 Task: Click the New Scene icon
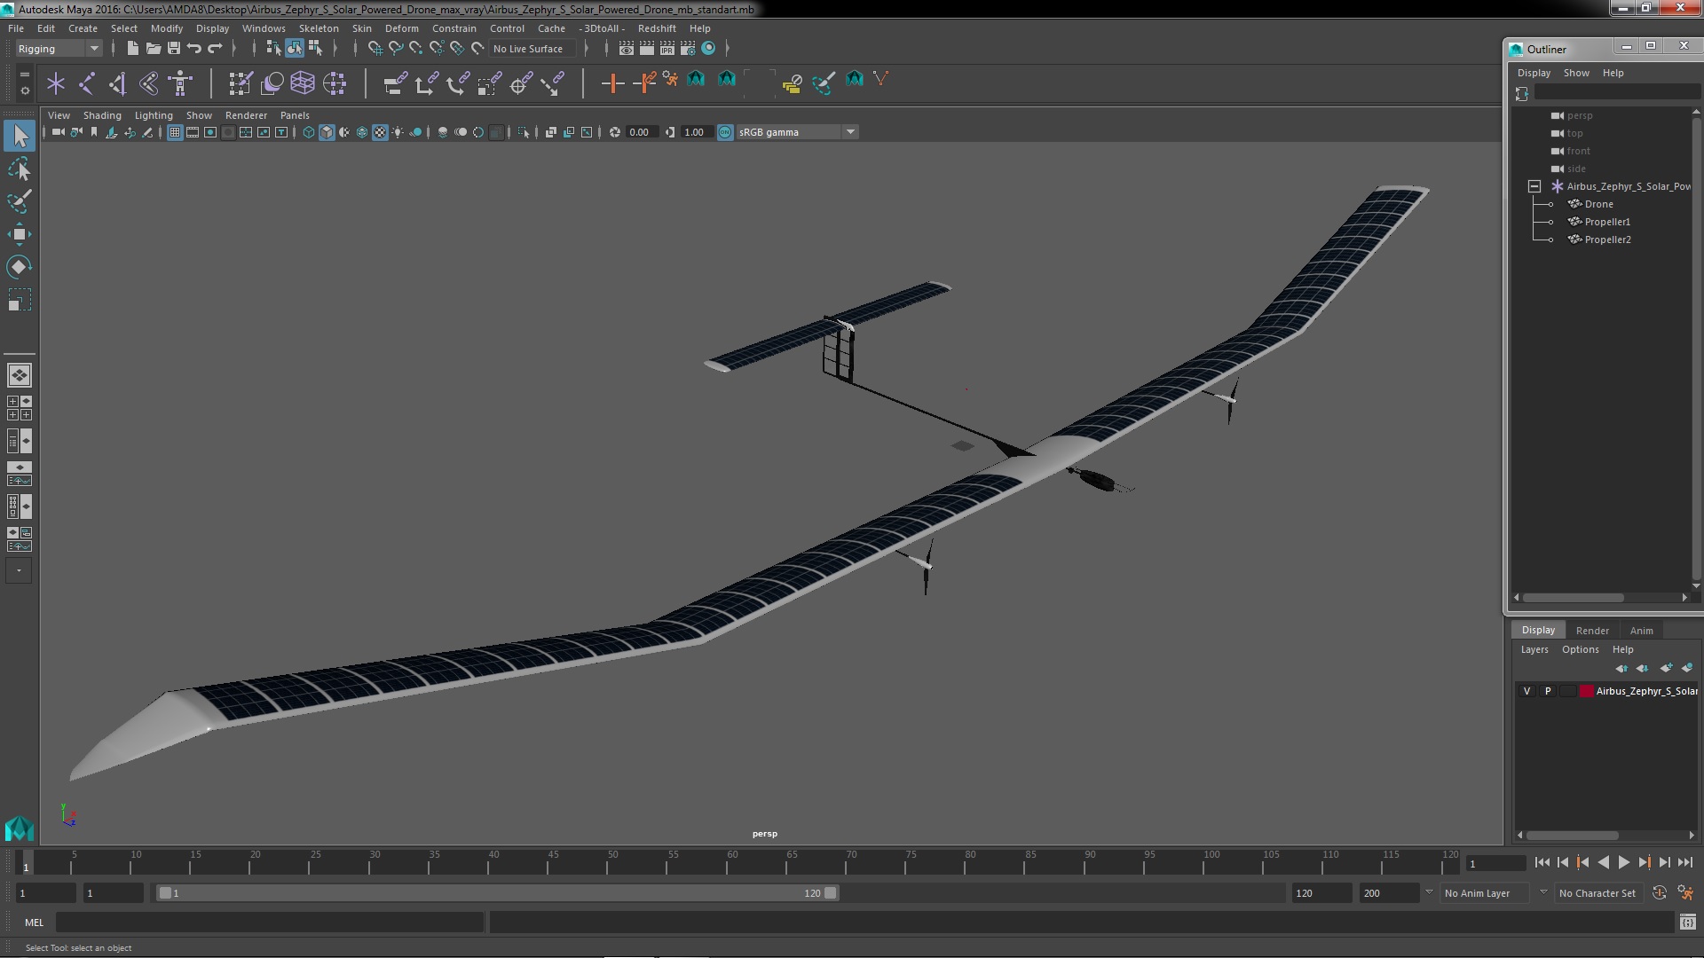point(132,48)
